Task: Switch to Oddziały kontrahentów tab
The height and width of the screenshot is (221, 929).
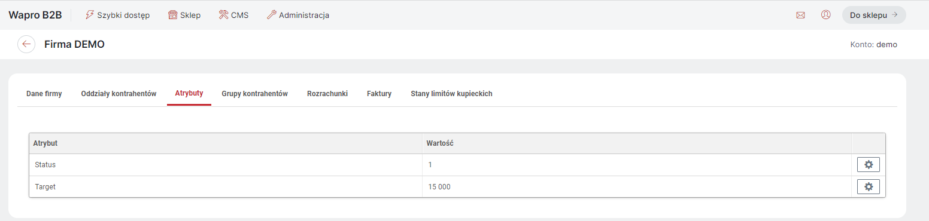Action: pyautogui.click(x=119, y=94)
